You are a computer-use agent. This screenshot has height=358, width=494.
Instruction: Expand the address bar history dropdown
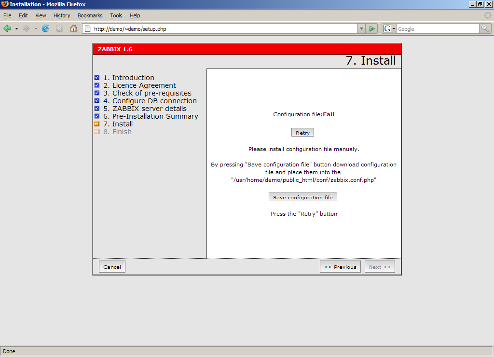click(x=361, y=28)
